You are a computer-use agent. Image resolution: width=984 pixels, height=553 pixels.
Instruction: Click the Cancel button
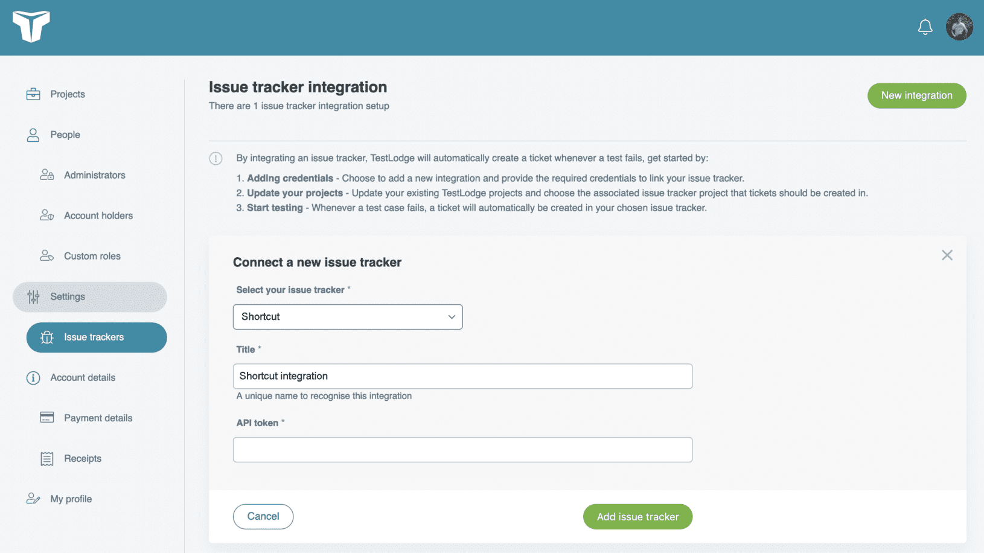(263, 516)
